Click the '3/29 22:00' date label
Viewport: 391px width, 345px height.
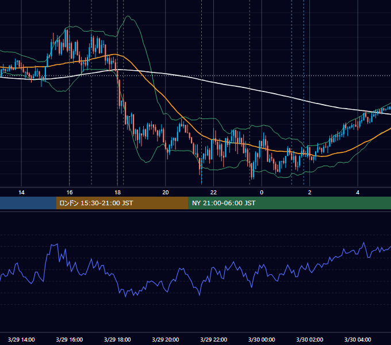click(x=214, y=339)
